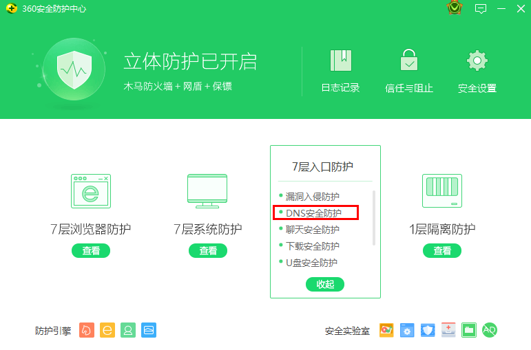
Task: Click the 7层浏览器防护 label
Action: [91, 229]
